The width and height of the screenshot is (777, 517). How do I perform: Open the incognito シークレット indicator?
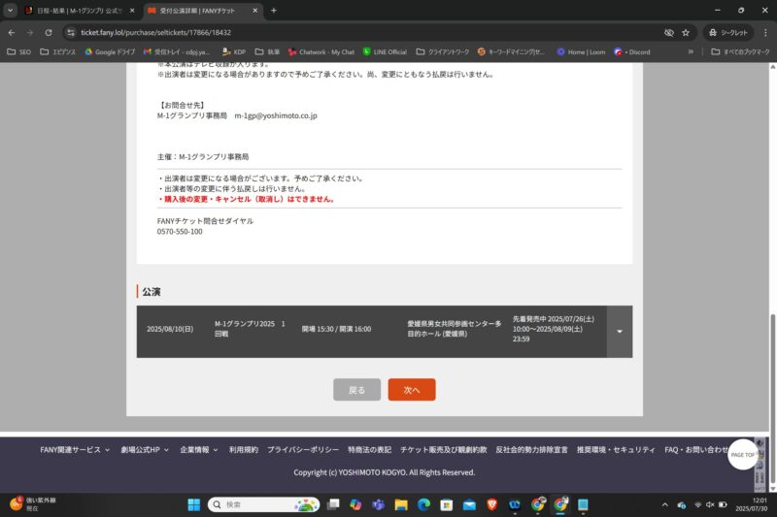coord(727,33)
